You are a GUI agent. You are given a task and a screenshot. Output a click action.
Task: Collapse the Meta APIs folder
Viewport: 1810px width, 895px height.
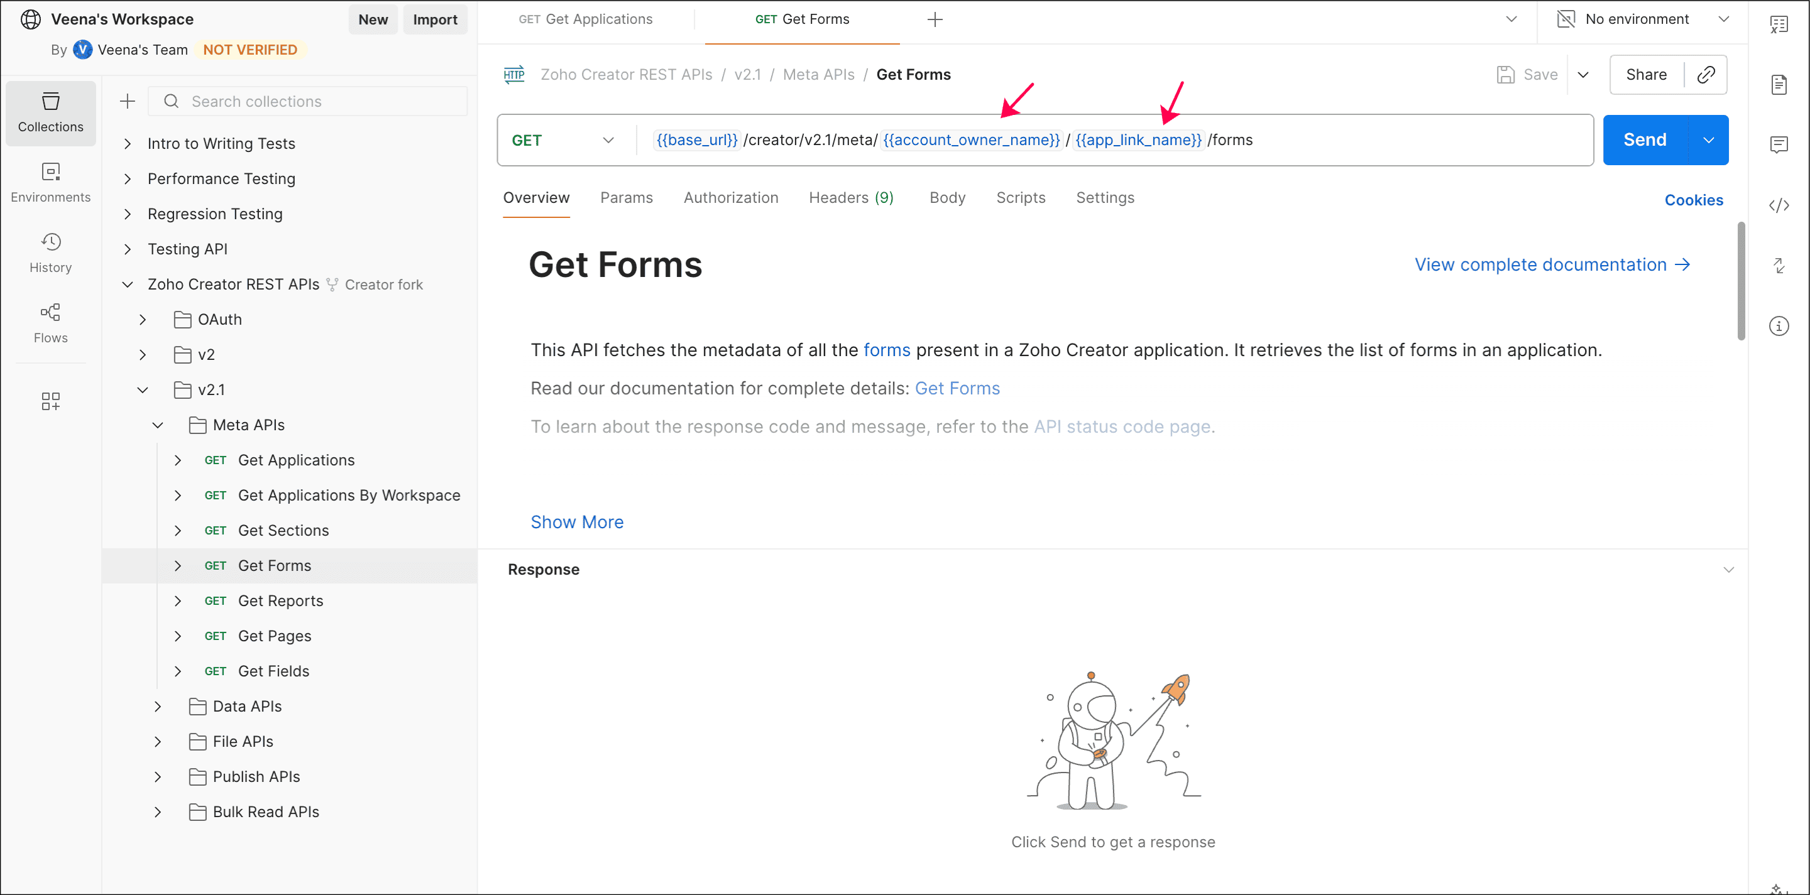(x=157, y=425)
